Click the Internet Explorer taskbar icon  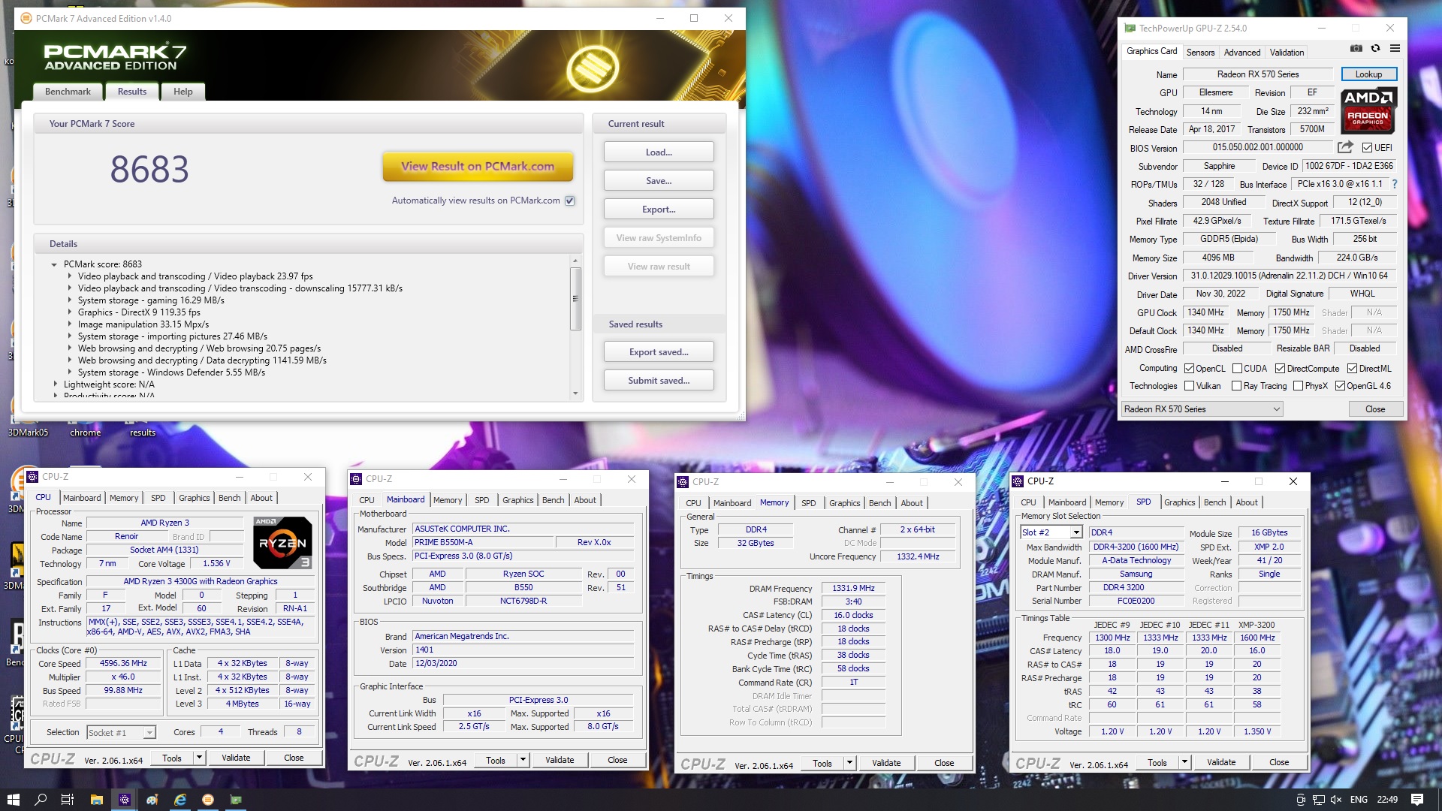click(x=180, y=800)
